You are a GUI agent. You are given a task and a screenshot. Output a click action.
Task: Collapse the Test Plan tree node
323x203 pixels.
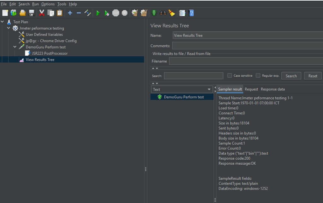3,22
